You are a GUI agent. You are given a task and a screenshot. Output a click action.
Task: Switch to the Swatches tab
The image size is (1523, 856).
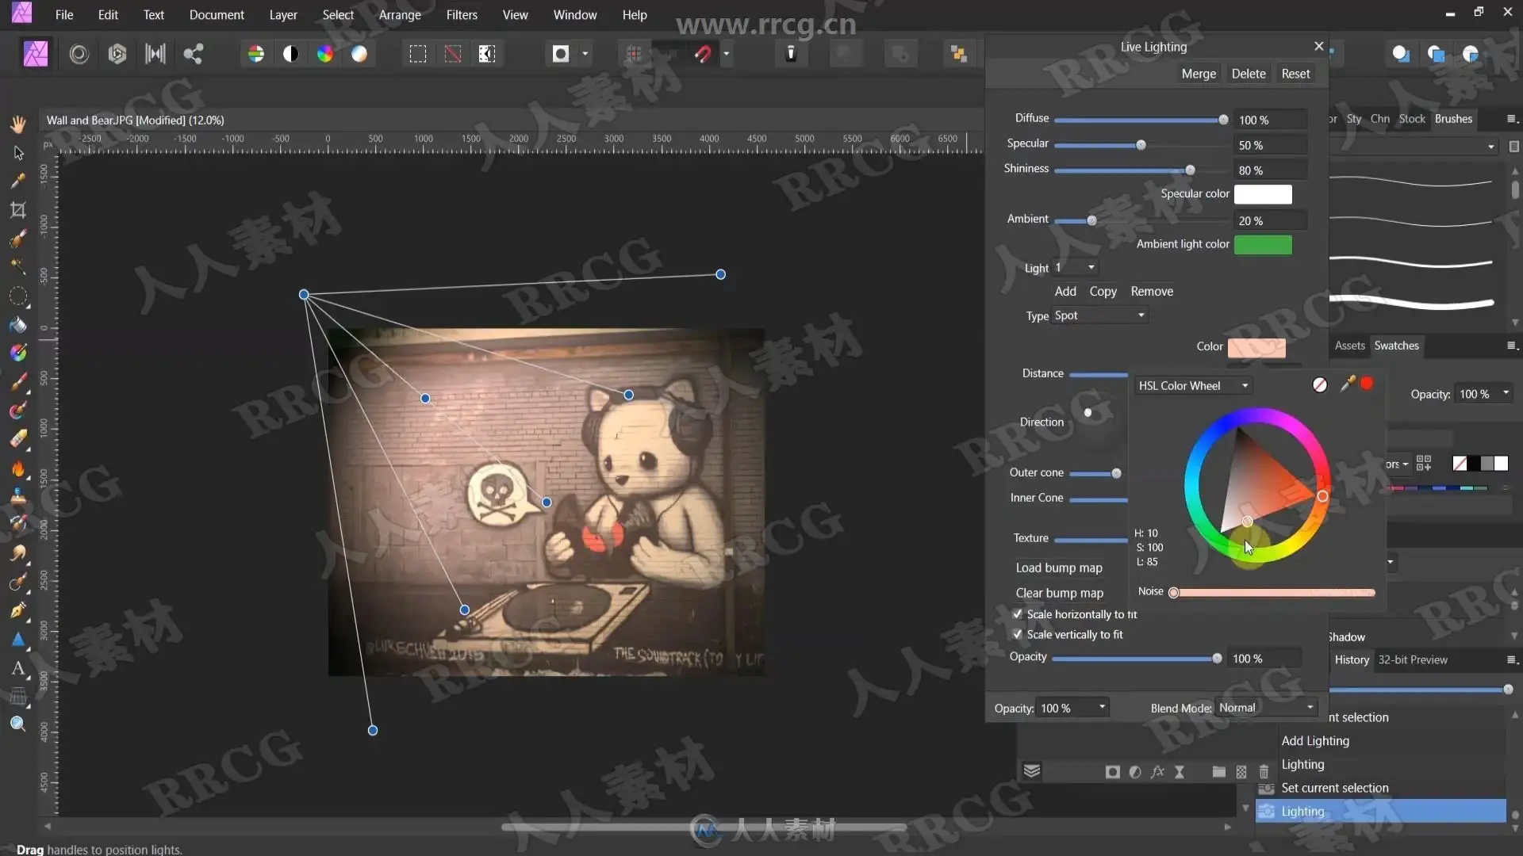coord(1396,346)
